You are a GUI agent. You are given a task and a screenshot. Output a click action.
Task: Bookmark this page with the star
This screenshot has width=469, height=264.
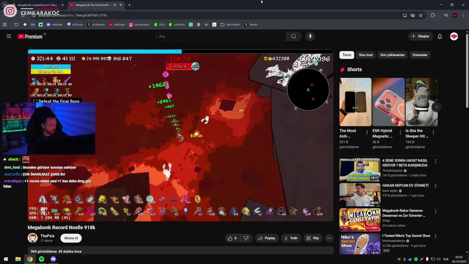[x=421, y=15]
